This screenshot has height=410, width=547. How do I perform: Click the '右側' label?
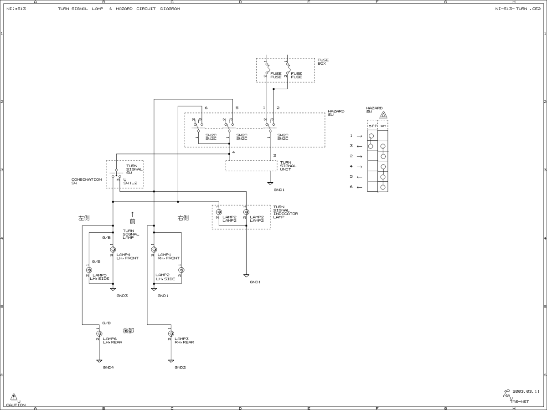coord(183,218)
